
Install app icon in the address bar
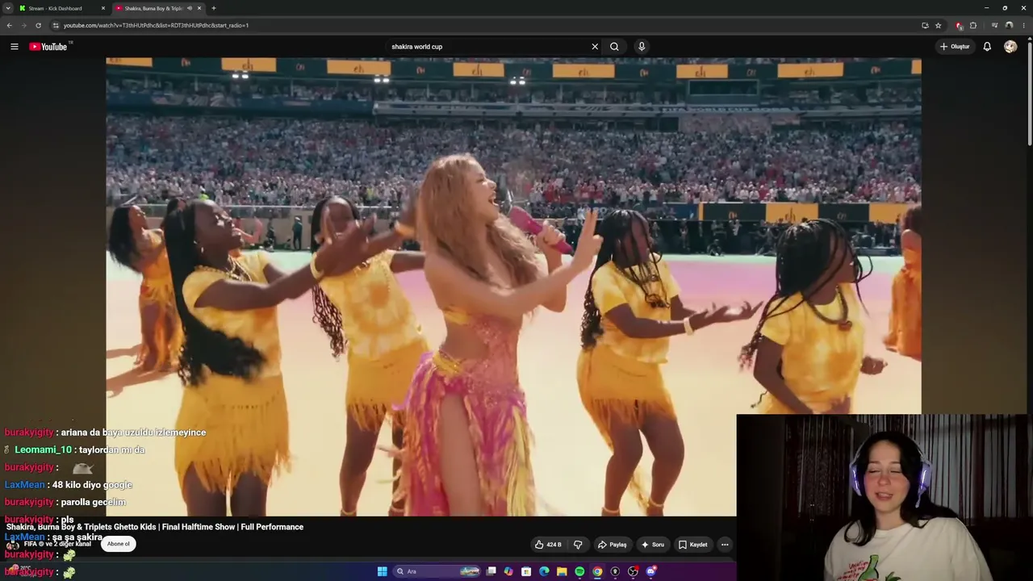pyautogui.click(x=925, y=25)
